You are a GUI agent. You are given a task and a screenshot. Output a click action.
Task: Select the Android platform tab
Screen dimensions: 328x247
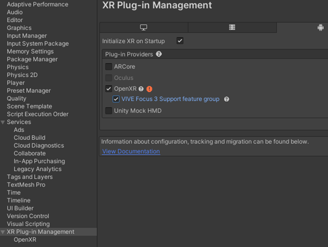(x=321, y=27)
